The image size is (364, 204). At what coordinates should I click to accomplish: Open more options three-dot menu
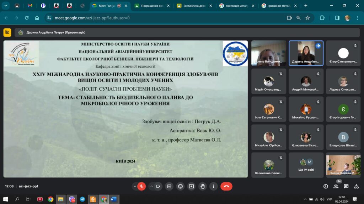(x=213, y=186)
